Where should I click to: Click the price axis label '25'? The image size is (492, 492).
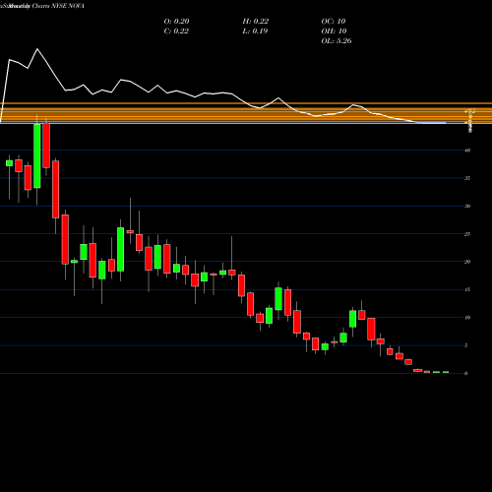pos(467,234)
